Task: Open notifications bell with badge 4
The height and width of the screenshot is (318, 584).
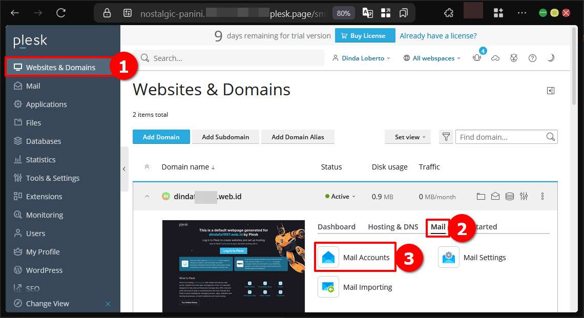Action: point(477,58)
